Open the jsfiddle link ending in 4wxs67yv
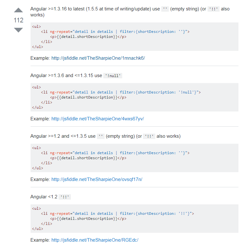The width and height of the screenshot is (246, 247). [98, 119]
